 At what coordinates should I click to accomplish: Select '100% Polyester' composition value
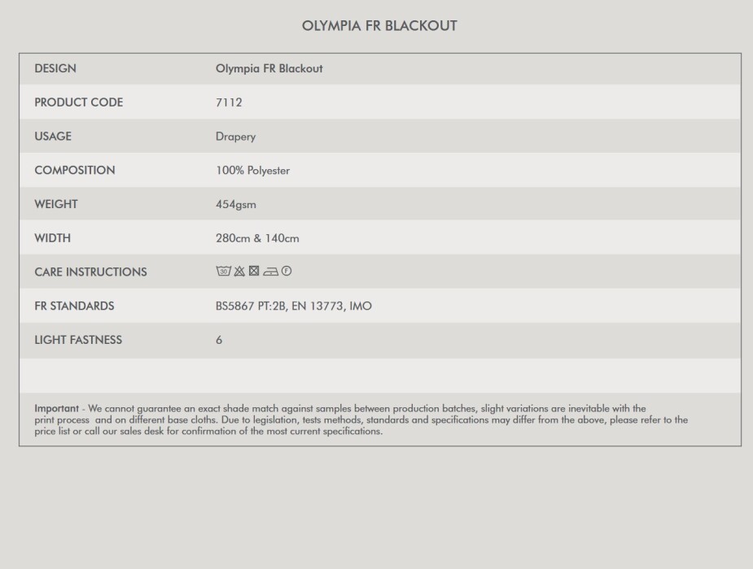coord(252,171)
